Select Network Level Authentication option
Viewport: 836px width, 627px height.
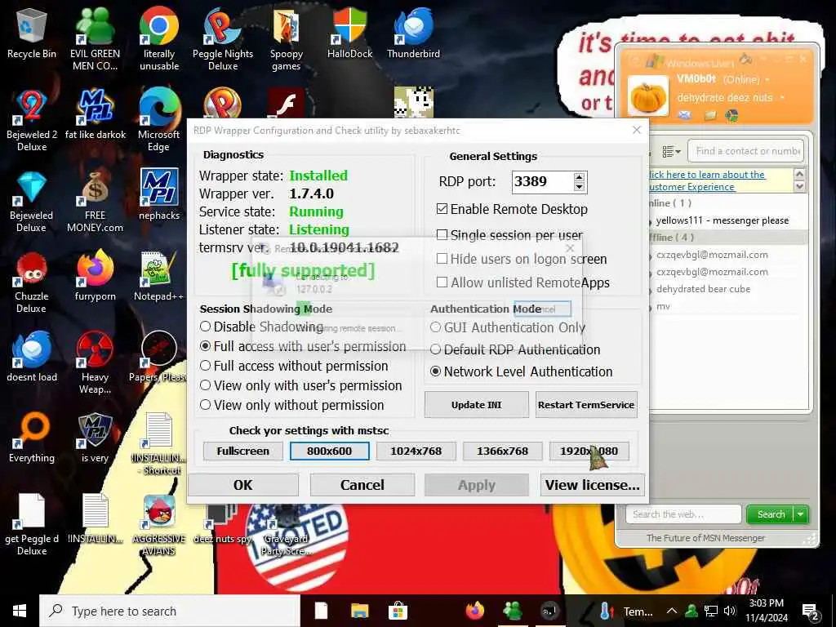436,371
